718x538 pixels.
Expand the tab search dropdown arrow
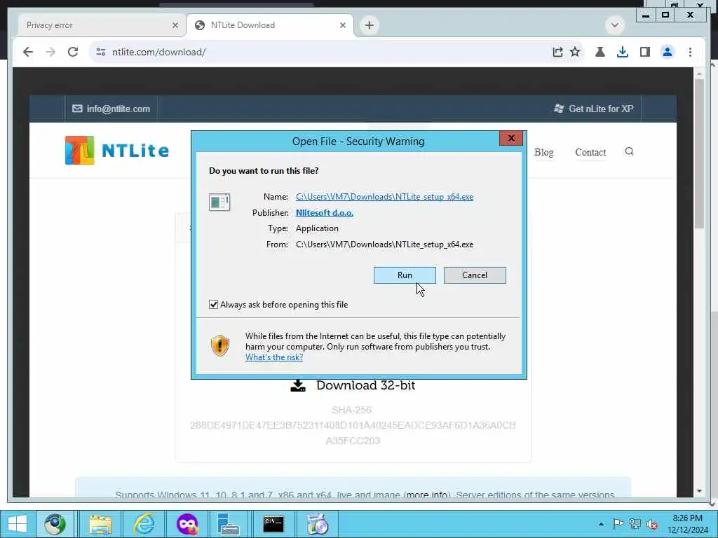click(x=614, y=25)
